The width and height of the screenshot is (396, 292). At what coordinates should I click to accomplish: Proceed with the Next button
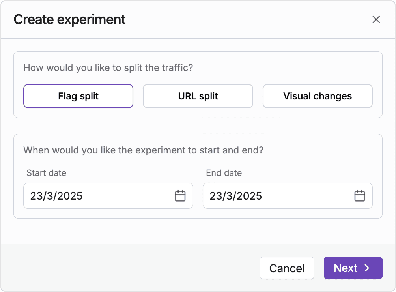(x=353, y=268)
